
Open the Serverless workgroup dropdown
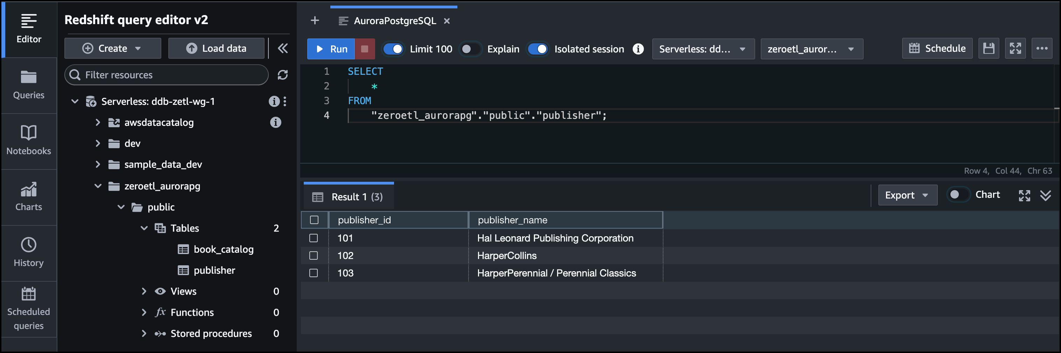point(703,49)
